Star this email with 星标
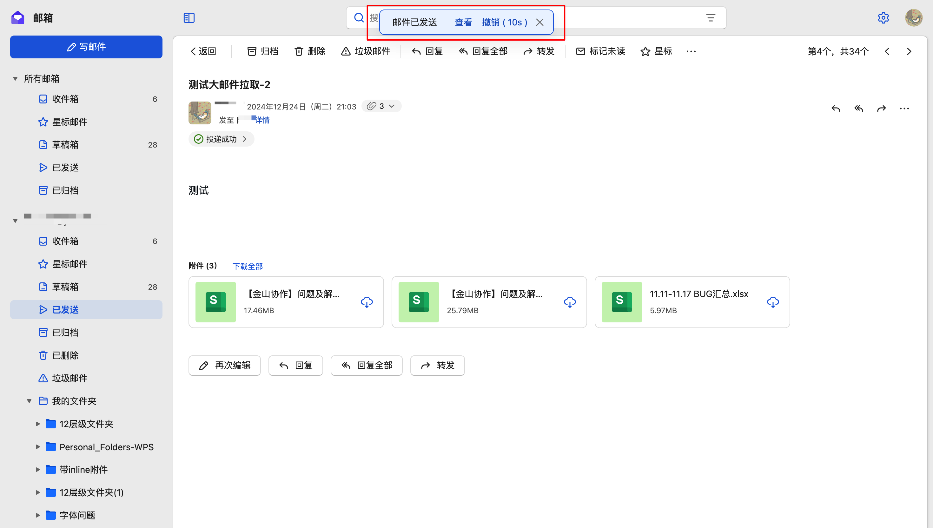933x528 pixels. click(656, 51)
